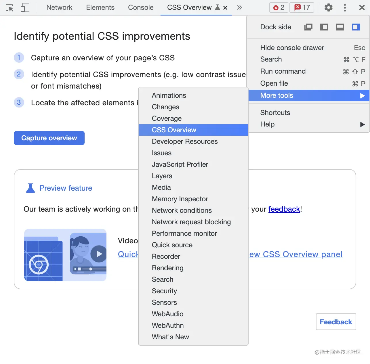This screenshot has height=364, width=370.
Task: Open WebAudio tool
Action: click(193, 314)
